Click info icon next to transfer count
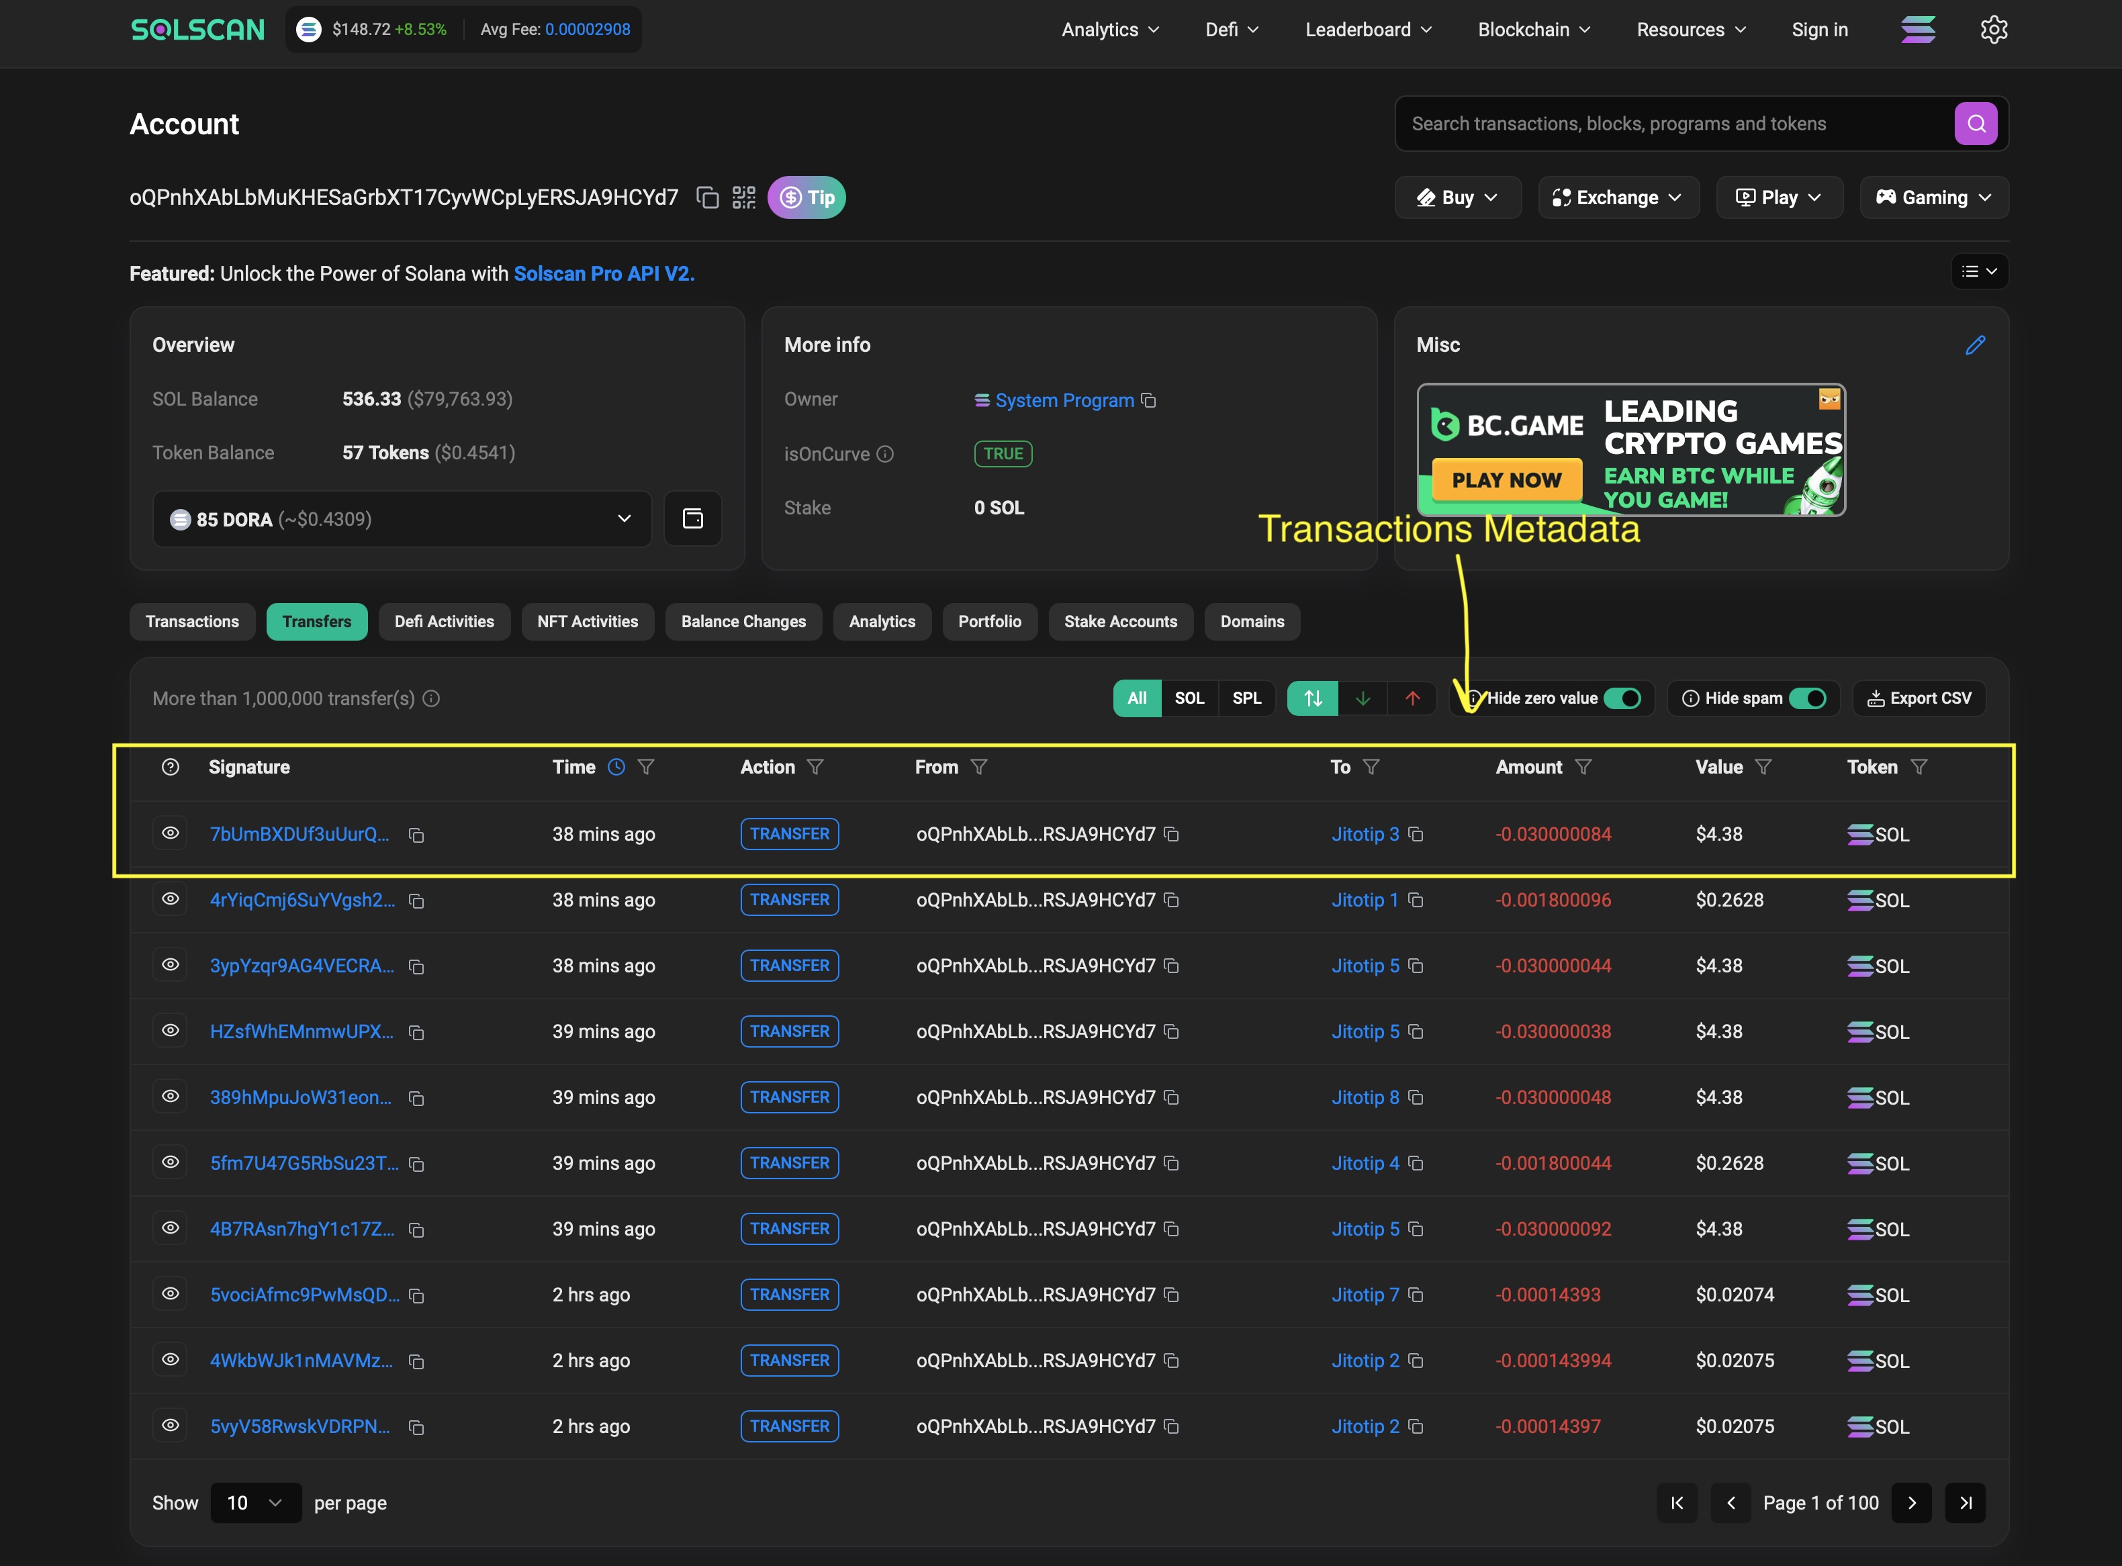This screenshot has width=2122, height=1566. 431,698
